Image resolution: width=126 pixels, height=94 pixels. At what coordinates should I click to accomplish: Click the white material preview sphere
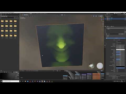point(100,66)
